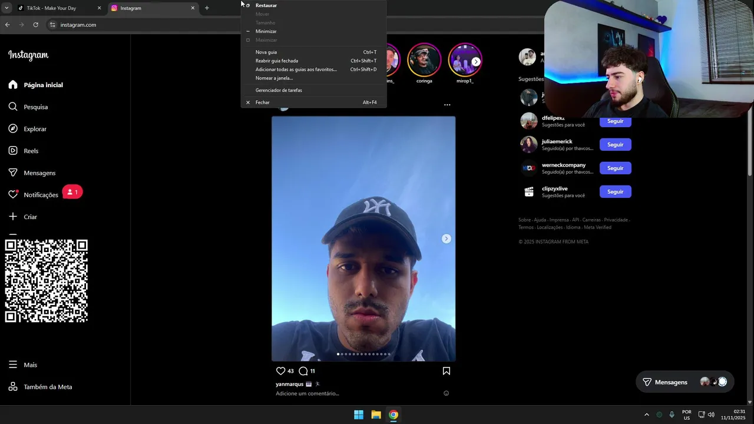The image size is (754, 424).
Task: Click the Privacidade footer link
Action: (616, 220)
